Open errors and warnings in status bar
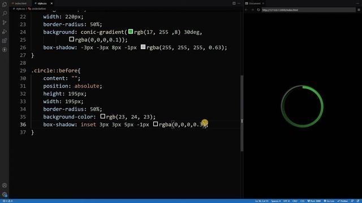 click(x=8, y=201)
